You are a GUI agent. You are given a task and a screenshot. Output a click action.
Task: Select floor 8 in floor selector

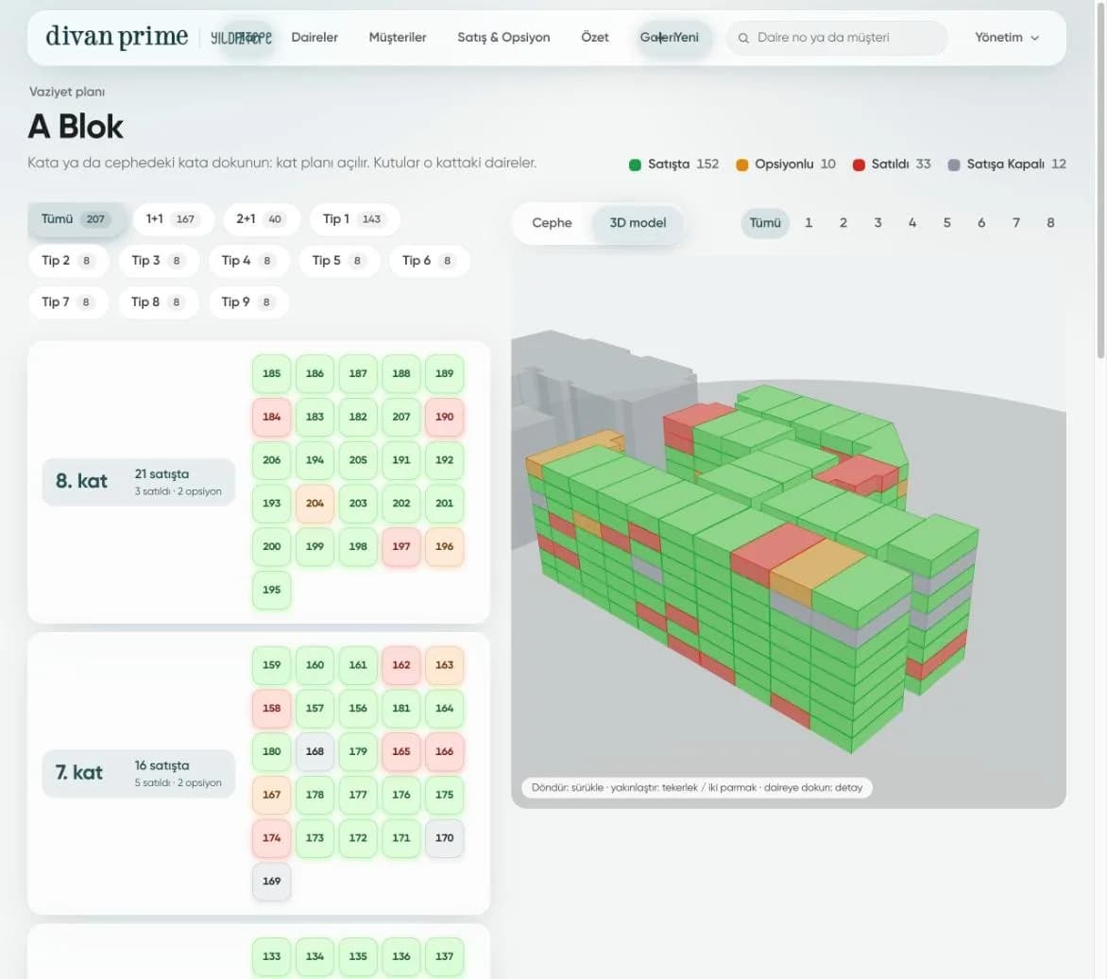pyautogui.click(x=1050, y=222)
